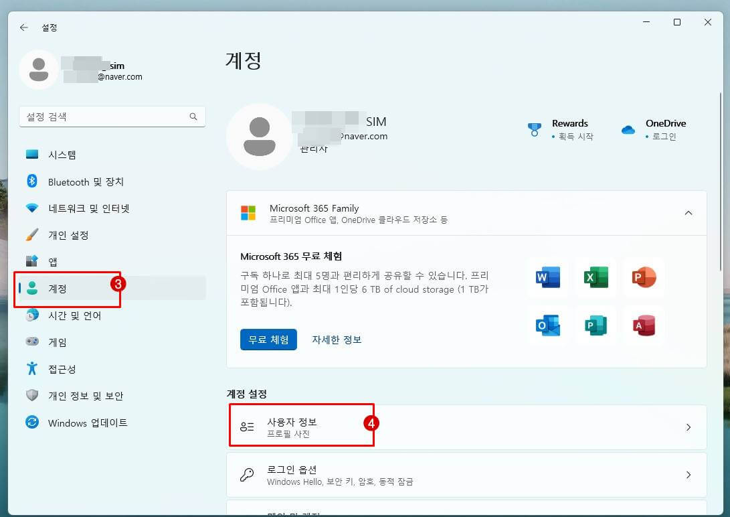
Task: Open Word from the Microsoft 365 app icons
Action: 547,277
